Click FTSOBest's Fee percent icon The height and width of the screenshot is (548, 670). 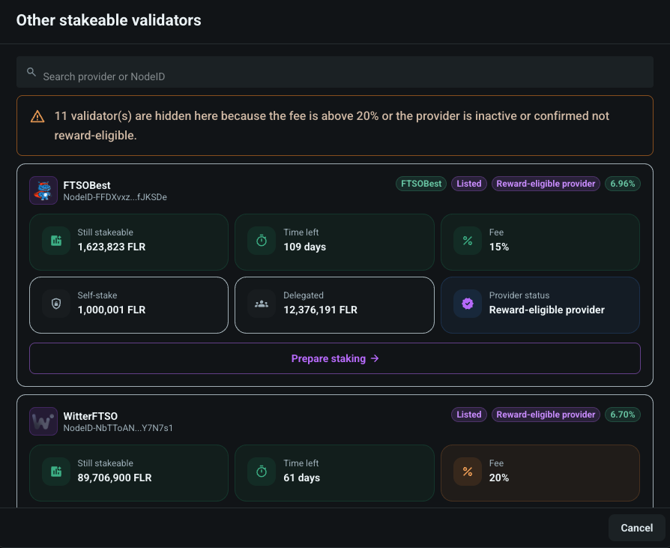point(468,241)
